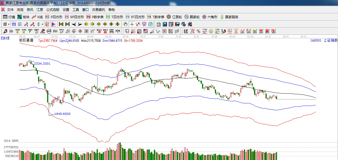This screenshot has height=160, width=338.
Task: Toggle the colored flag indicator button
Action: pyautogui.click(x=53, y=24)
